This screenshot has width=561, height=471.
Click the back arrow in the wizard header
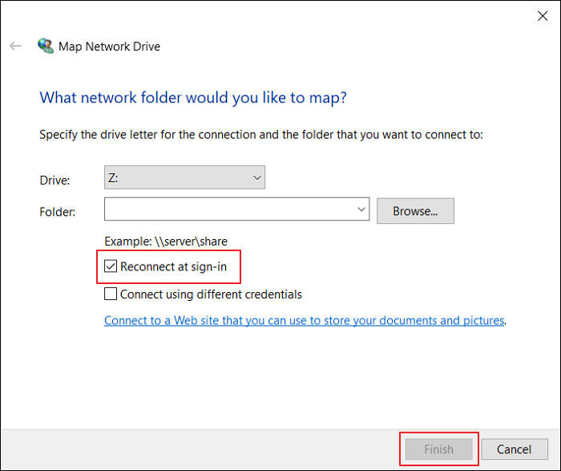pyautogui.click(x=15, y=46)
